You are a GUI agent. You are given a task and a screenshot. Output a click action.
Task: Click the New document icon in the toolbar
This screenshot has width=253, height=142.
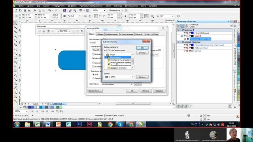click(16, 11)
